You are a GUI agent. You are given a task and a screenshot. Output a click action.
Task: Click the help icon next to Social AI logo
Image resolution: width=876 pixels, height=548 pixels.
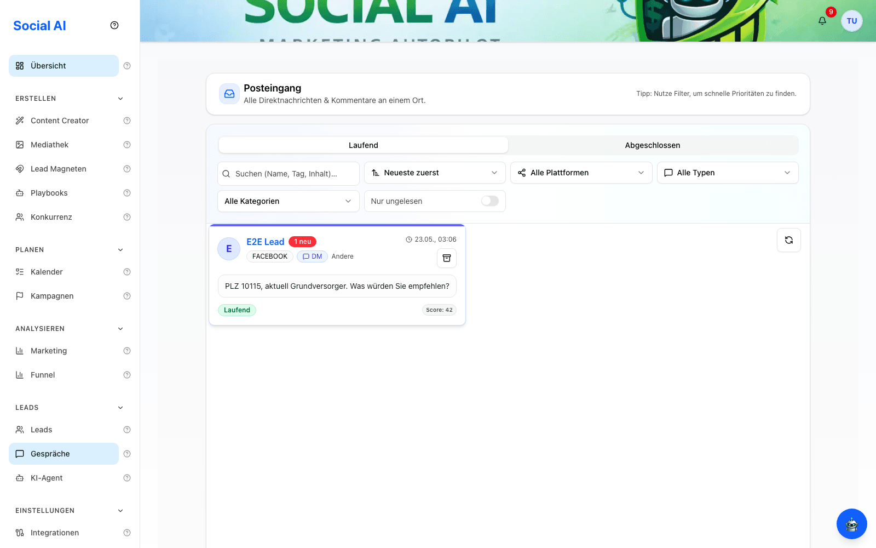pyautogui.click(x=114, y=25)
